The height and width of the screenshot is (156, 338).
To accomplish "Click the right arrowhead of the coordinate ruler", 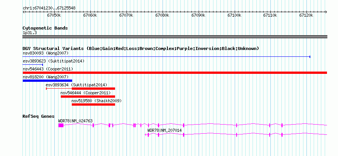I will [x=326, y=12].
